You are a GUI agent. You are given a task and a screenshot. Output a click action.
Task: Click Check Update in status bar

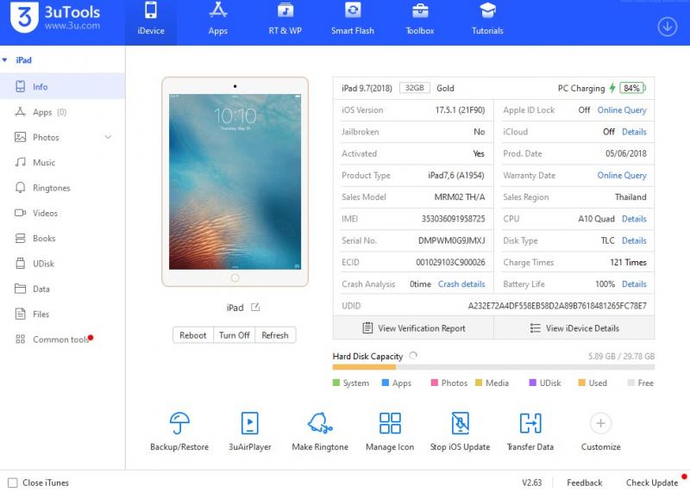click(652, 483)
